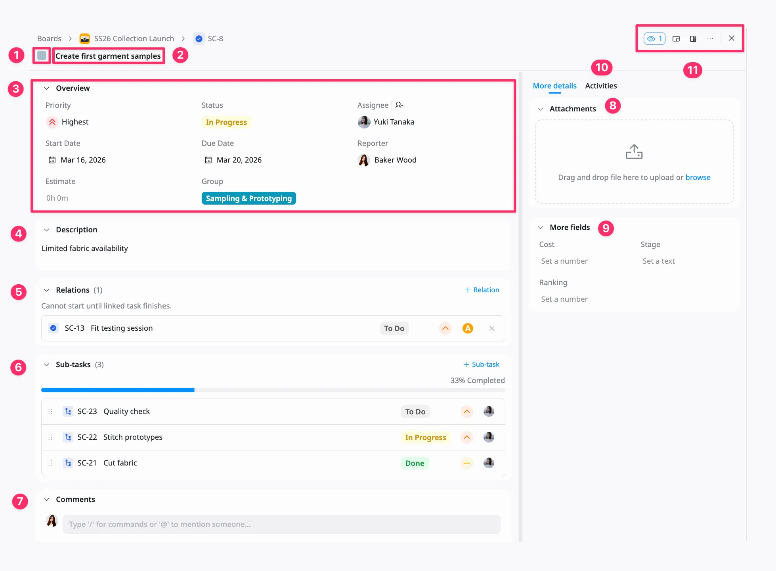Edit description Limited fabric availability
Screen dimensions: 776x571
(85, 248)
